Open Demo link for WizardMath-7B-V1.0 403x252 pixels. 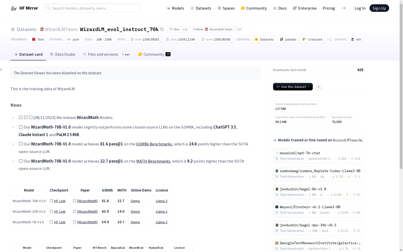[x=136, y=222]
